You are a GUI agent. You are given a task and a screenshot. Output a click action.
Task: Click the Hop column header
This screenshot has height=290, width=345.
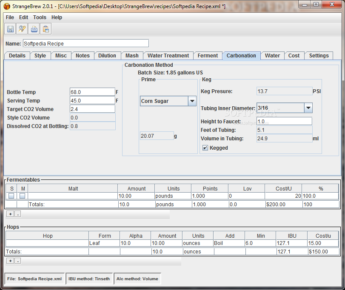coord(47,236)
